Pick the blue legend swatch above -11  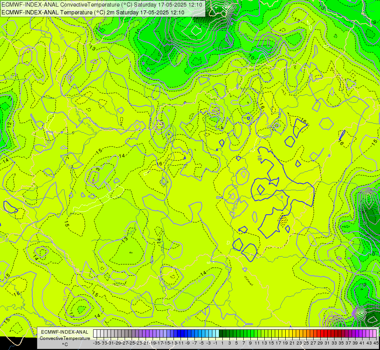click(x=179, y=333)
